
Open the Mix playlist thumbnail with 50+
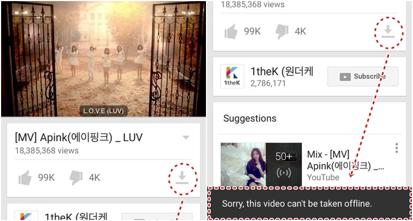[x=261, y=165]
